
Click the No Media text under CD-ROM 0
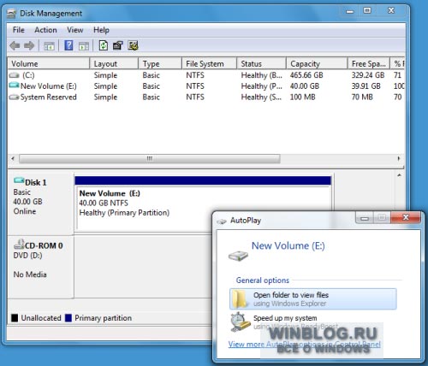click(30, 274)
